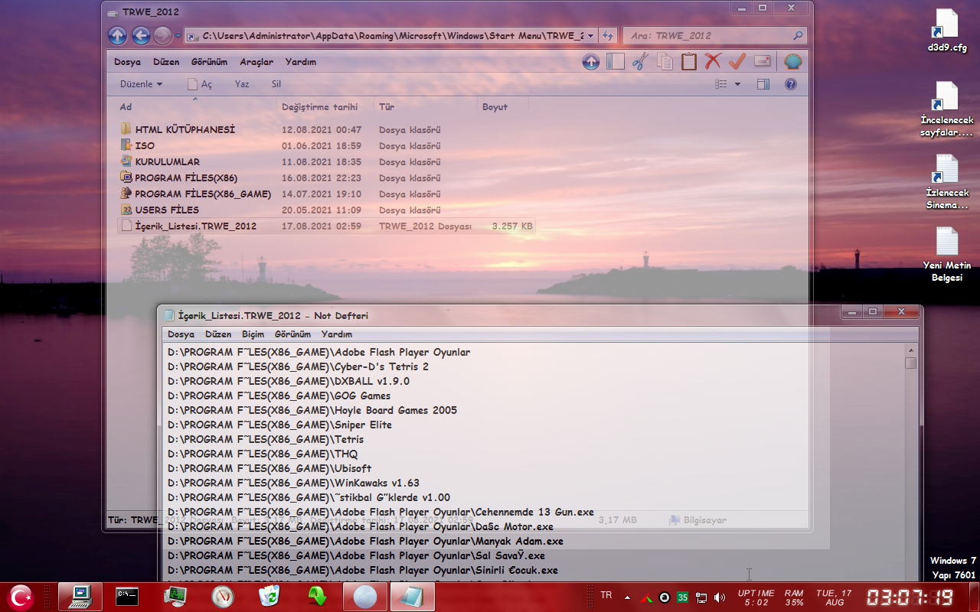The width and height of the screenshot is (980, 612).
Task: Click the Aç button in Explorer command bar
Action: pyautogui.click(x=200, y=84)
